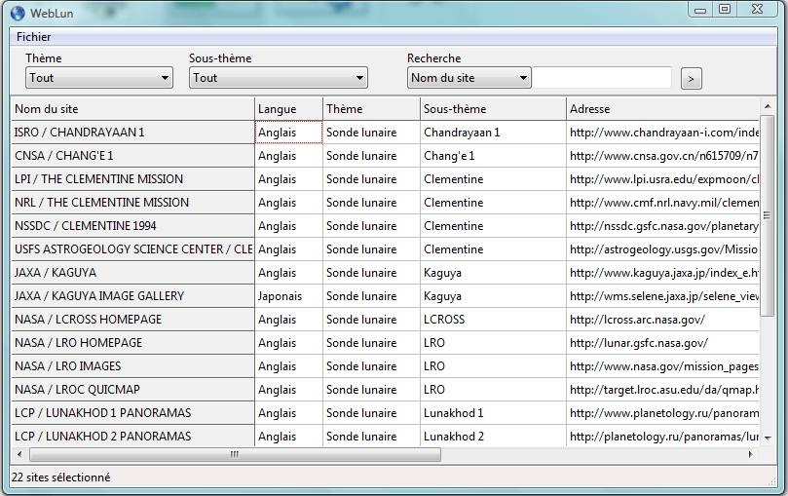Click the Thème table column header

pos(371,109)
